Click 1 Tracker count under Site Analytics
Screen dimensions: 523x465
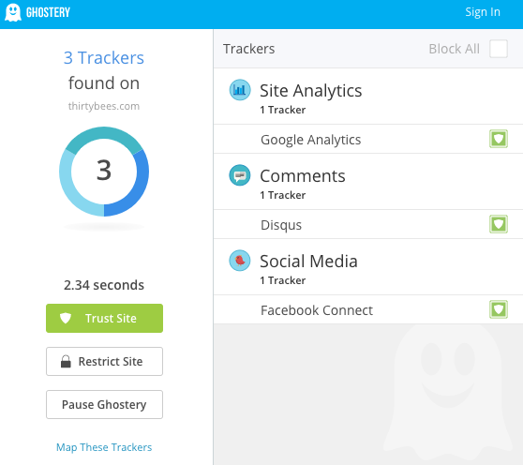[282, 110]
